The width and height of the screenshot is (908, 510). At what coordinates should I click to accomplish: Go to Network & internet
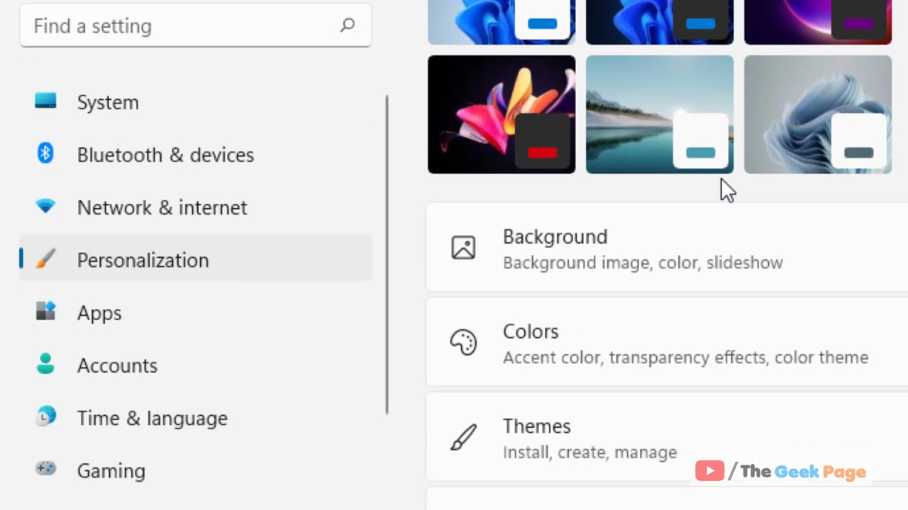[196, 207]
